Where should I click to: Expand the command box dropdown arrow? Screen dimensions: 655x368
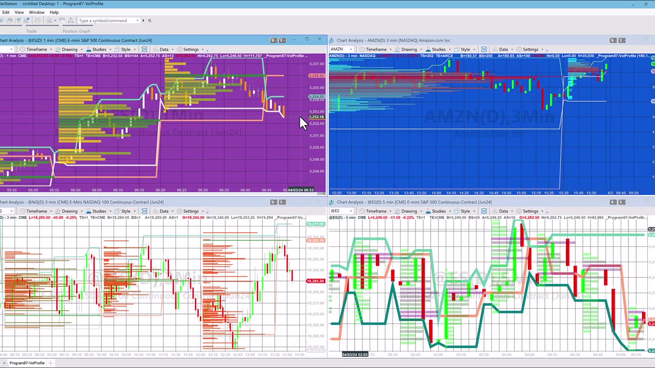coord(137,20)
